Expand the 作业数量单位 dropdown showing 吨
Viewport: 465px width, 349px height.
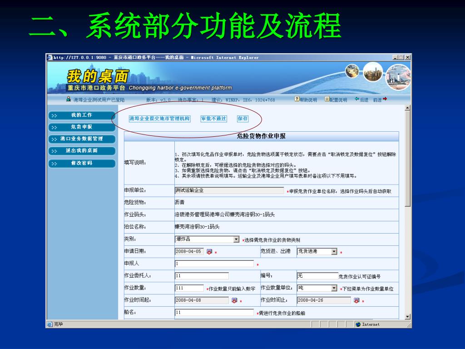(x=334, y=288)
